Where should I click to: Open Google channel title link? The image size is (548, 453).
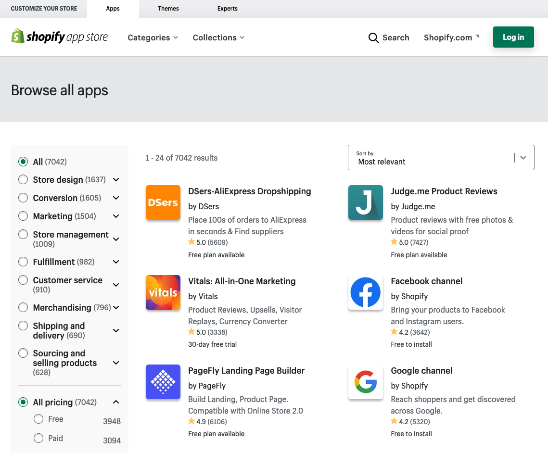[421, 371]
